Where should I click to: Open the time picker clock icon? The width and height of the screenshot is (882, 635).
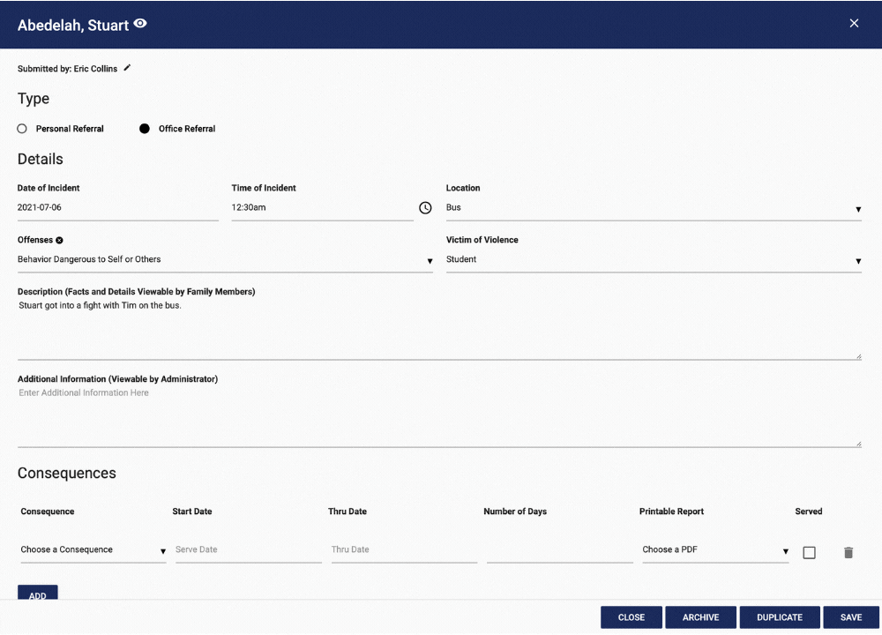(425, 208)
